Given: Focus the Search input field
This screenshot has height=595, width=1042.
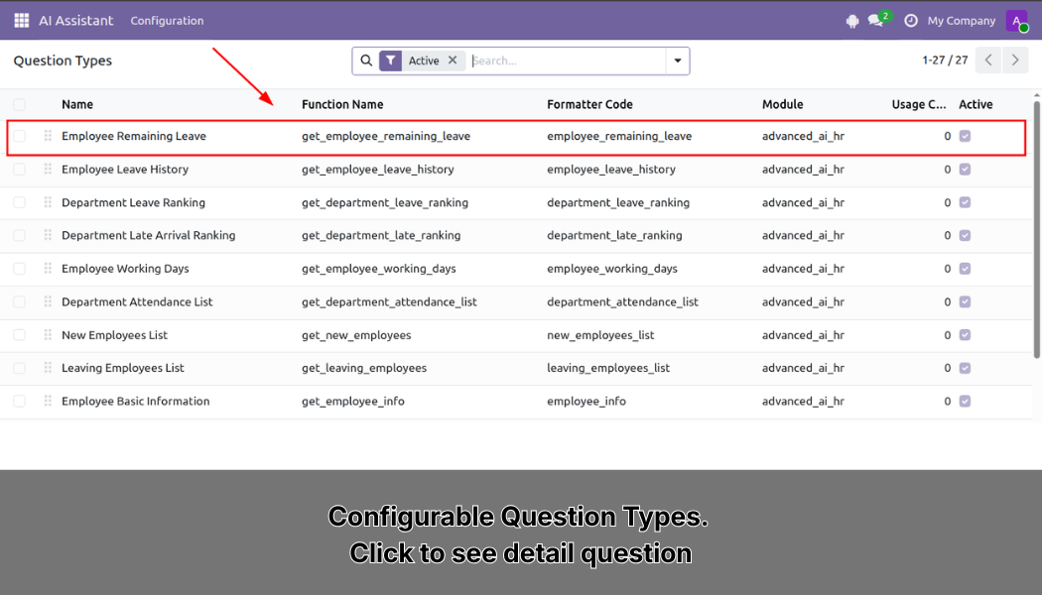Looking at the screenshot, I should tap(567, 60).
